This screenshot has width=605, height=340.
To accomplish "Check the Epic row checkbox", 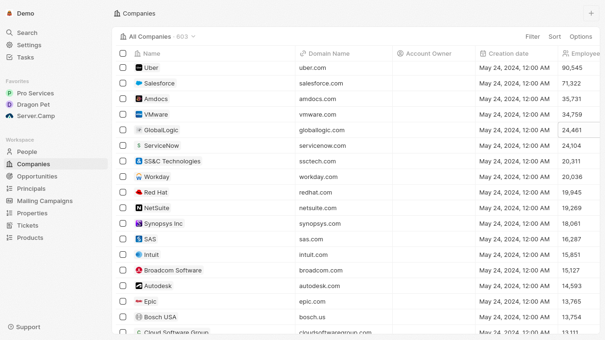I will click(x=123, y=301).
